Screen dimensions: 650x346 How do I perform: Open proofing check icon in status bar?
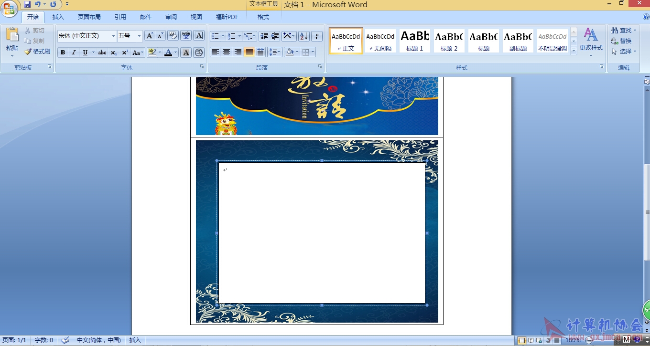tap(65, 340)
